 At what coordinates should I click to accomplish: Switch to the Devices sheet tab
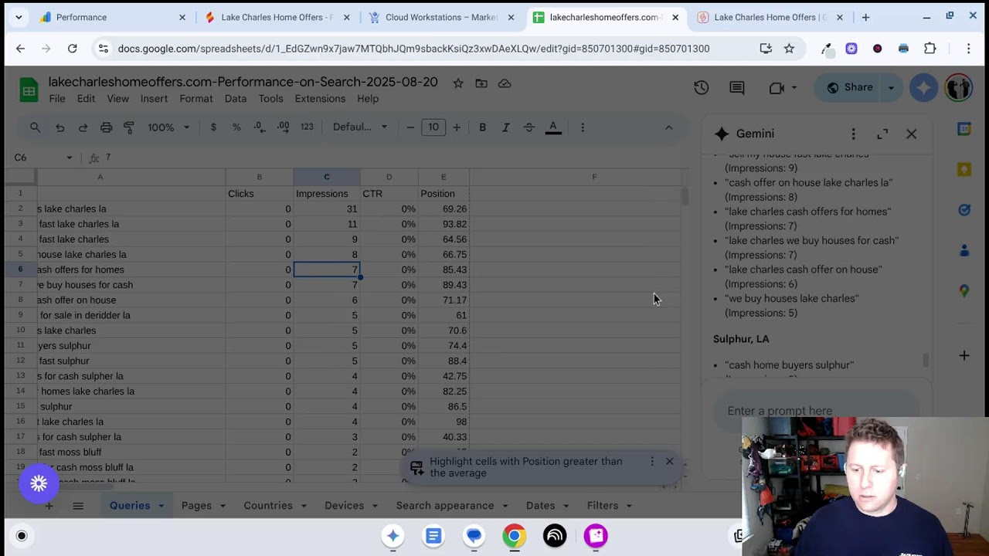(344, 506)
